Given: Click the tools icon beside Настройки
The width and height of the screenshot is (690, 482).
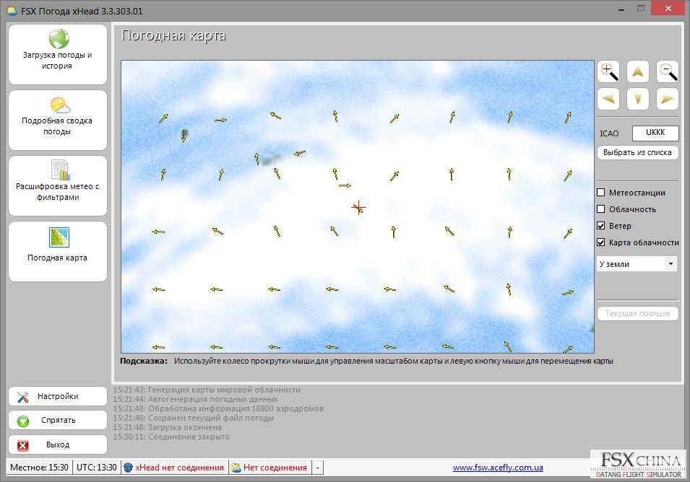Looking at the screenshot, I should tap(23, 397).
